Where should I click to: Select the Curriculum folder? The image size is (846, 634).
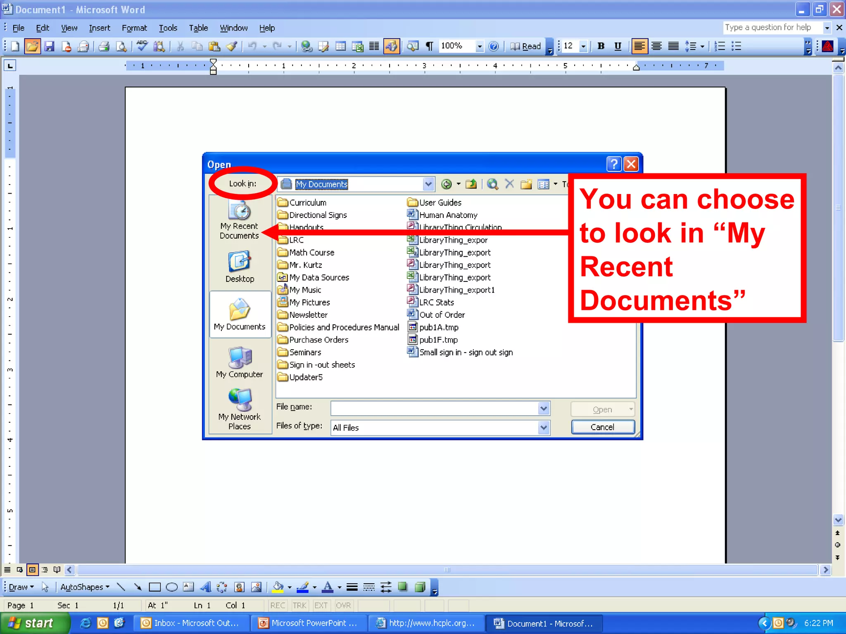pos(302,203)
